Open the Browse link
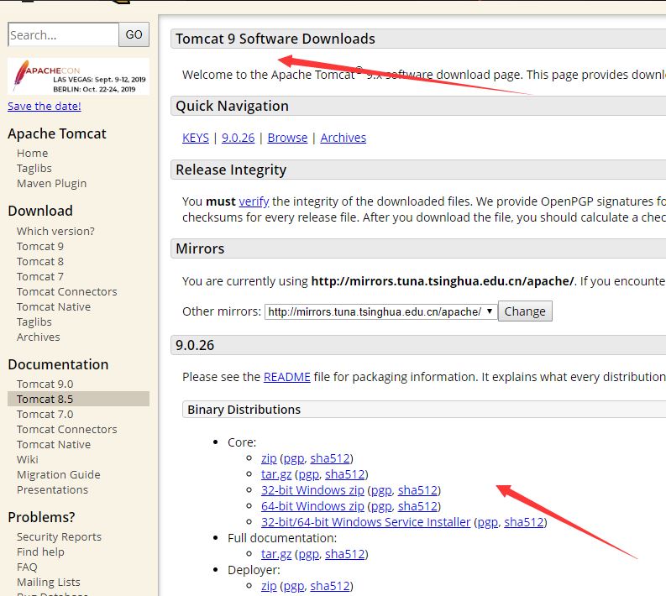The image size is (666, 596). (x=287, y=138)
